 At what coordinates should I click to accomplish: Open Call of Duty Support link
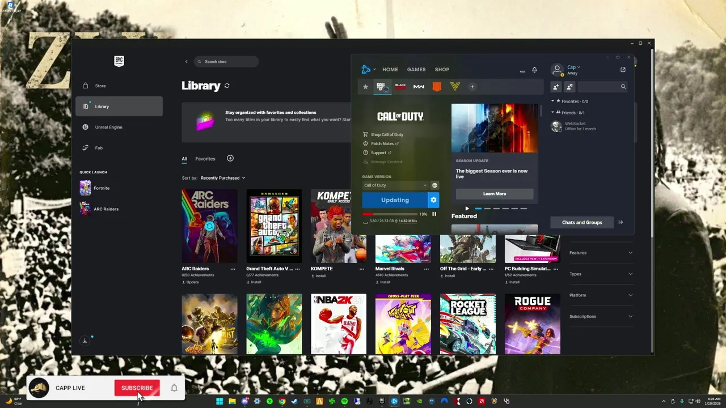[x=377, y=153]
